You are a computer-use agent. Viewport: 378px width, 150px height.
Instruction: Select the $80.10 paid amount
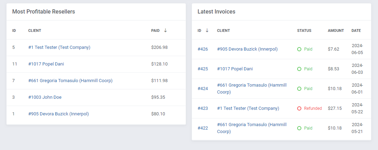click(158, 114)
